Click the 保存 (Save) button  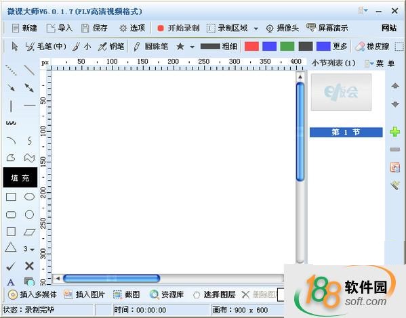94,28
